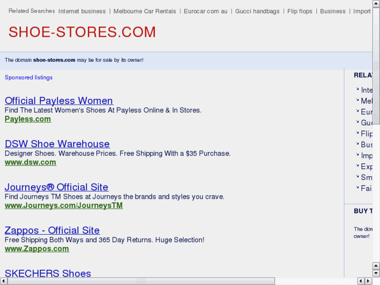Open the Official Payless Women listing
The width and height of the screenshot is (380, 285).
[59, 100]
